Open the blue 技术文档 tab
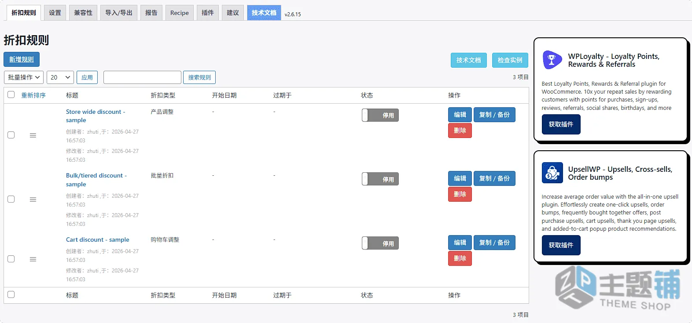This screenshot has height=323, width=692. (264, 13)
